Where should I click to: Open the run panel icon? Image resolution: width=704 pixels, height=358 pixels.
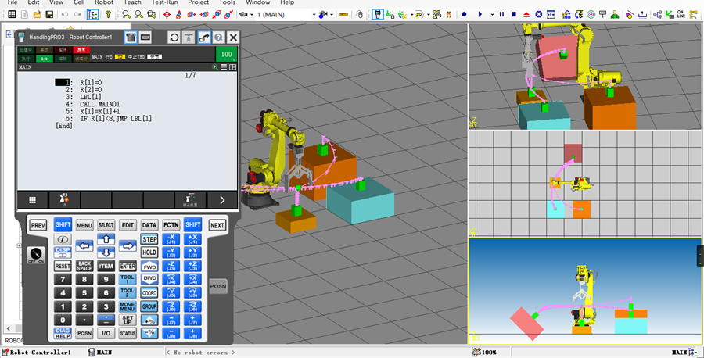coord(551,14)
